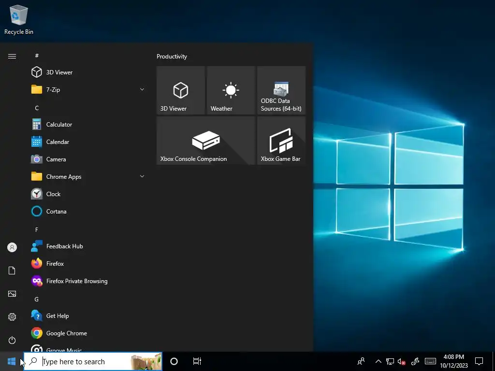Image resolution: width=495 pixels, height=371 pixels.
Task: Open the Clock app
Action: click(88, 194)
